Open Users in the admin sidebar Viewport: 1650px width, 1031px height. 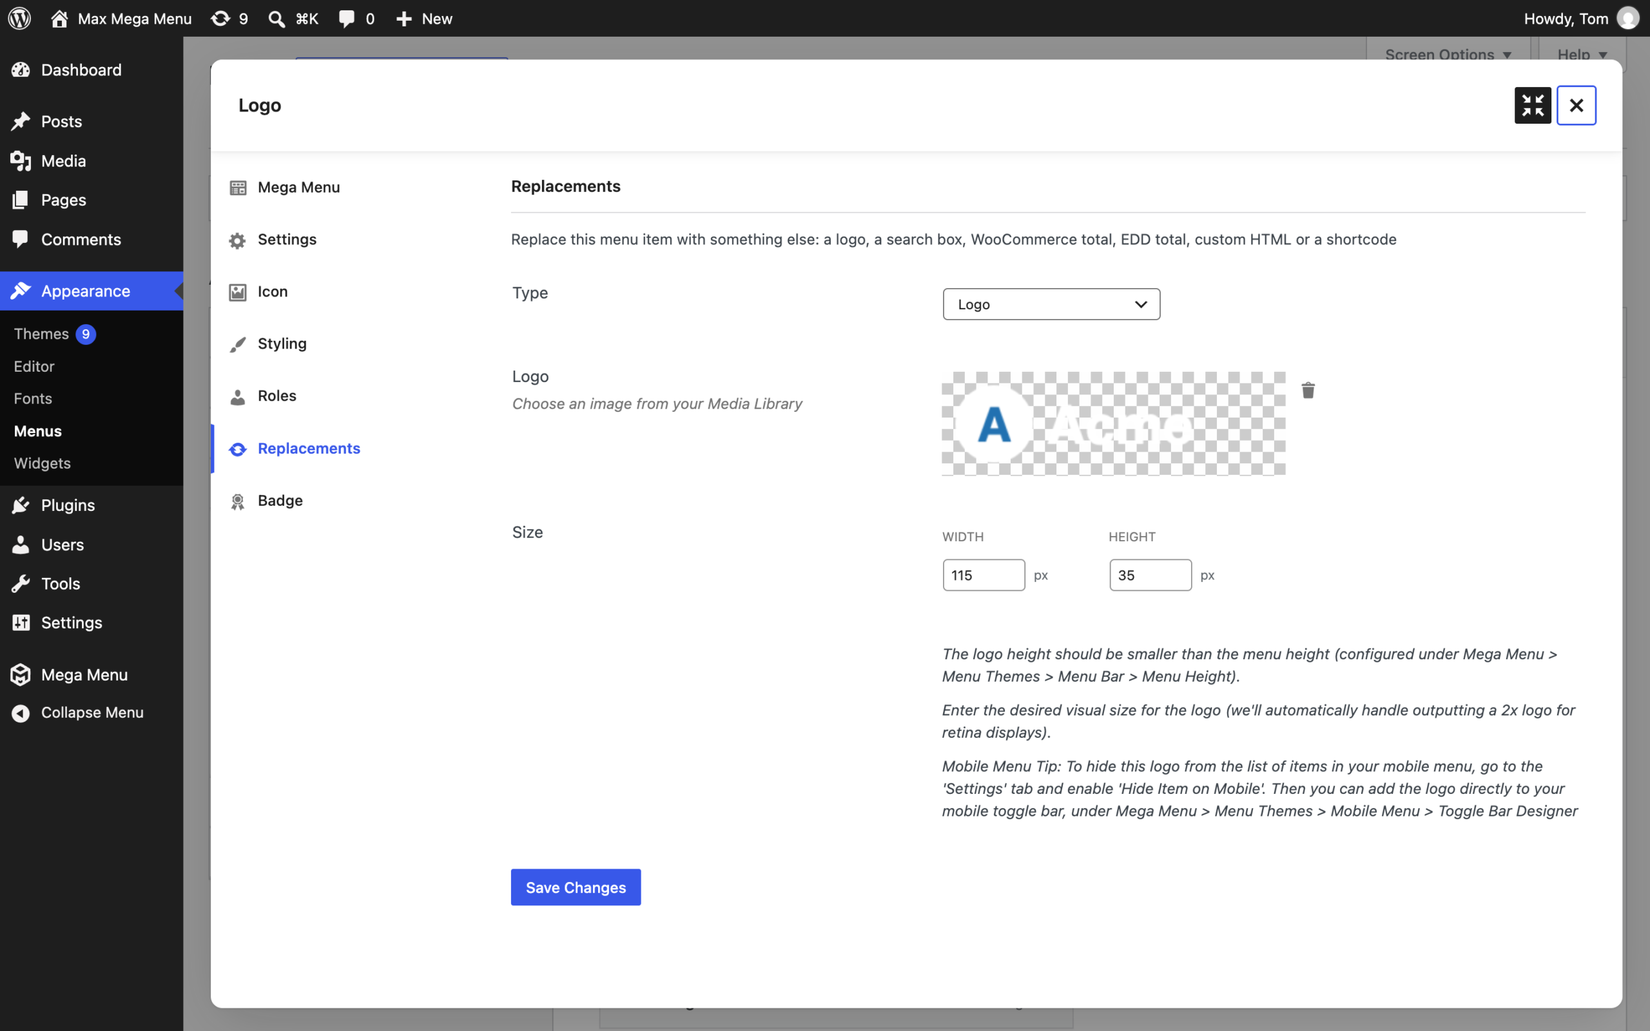point(92,545)
